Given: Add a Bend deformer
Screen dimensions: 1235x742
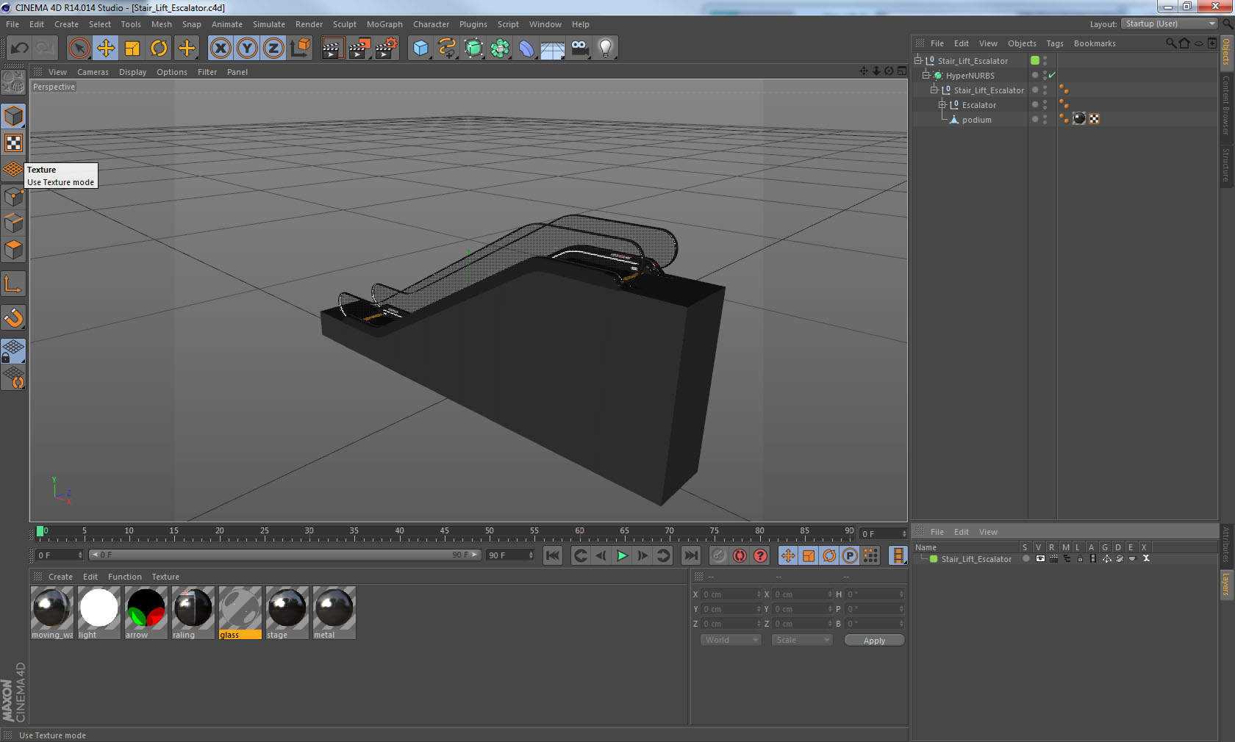Looking at the screenshot, I should tap(526, 48).
